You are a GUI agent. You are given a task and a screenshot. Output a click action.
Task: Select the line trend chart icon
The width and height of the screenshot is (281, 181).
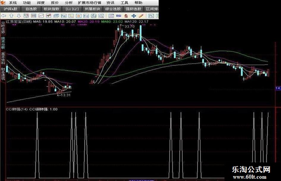pos(41,16)
